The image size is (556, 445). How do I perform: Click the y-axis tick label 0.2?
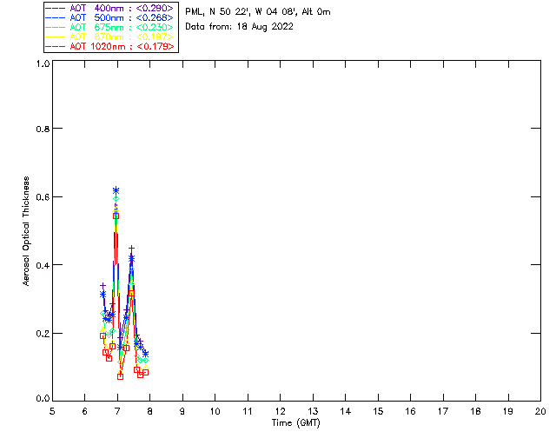click(43, 334)
